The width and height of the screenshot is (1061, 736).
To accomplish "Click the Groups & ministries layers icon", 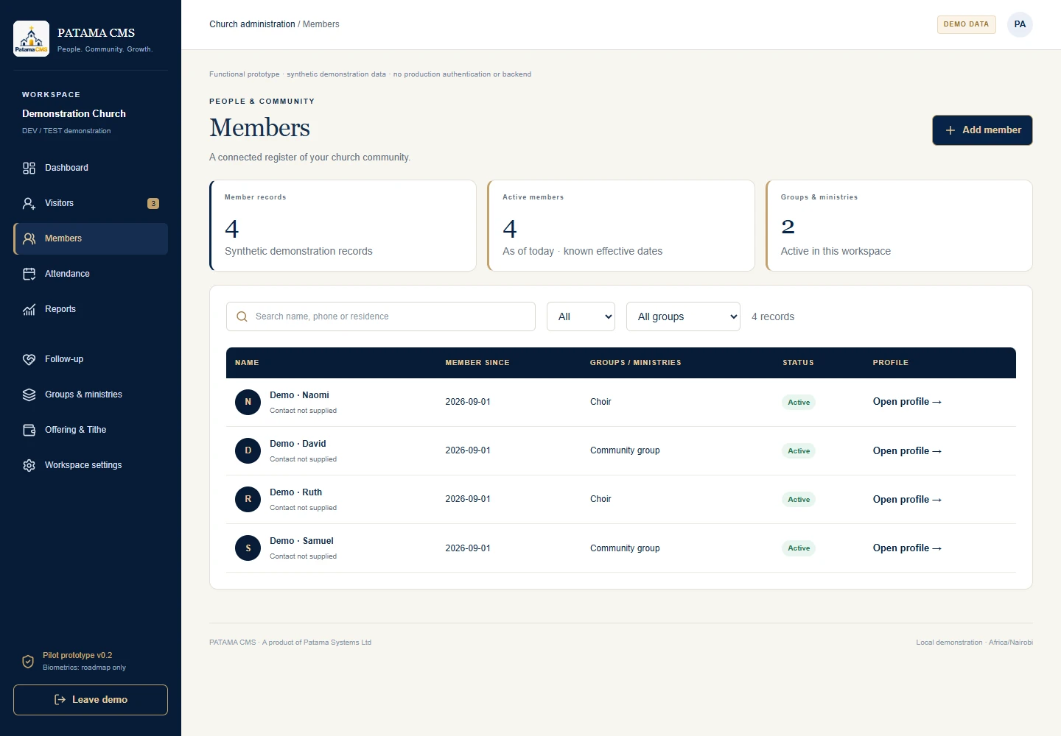I will [29, 394].
